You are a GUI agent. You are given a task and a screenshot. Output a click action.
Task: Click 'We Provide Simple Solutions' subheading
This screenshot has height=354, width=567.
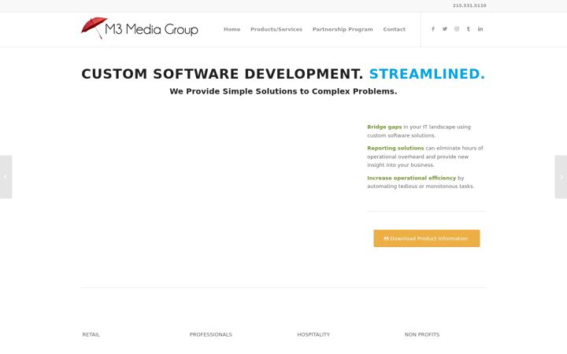(283, 91)
